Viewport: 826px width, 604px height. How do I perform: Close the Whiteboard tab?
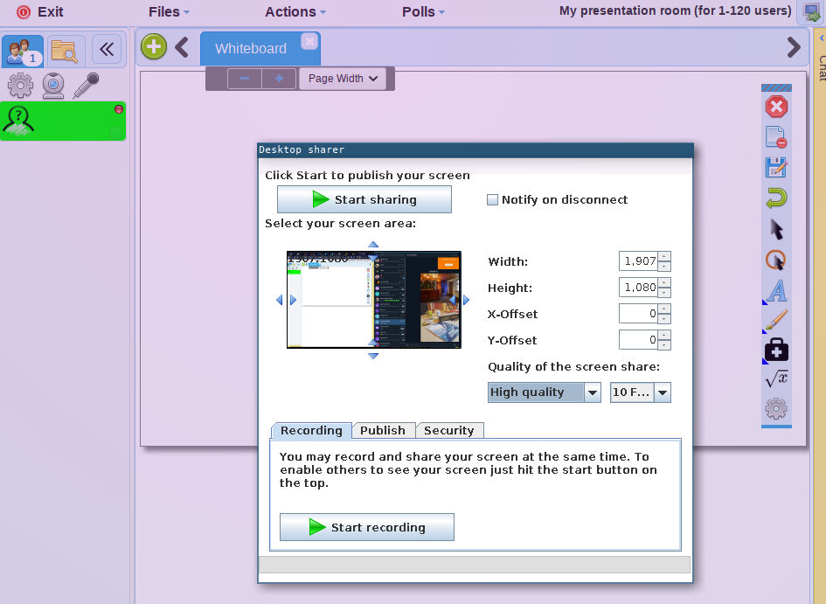[x=309, y=41]
